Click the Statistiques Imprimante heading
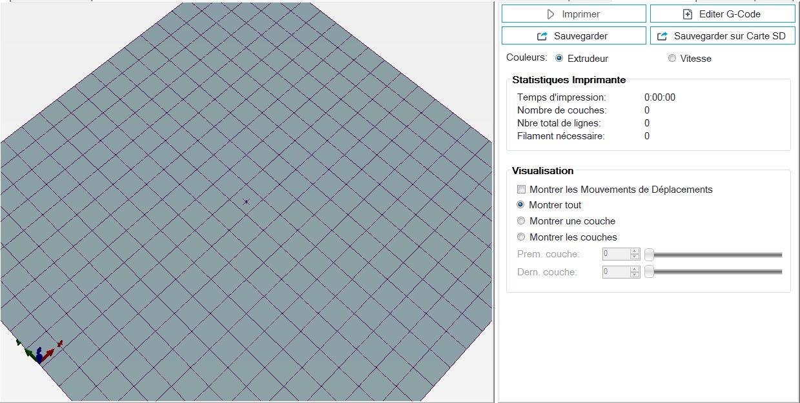 (x=569, y=80)
